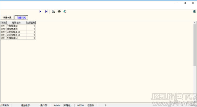Click the exit door icon
197x107 pixels.
pos(194,12)
